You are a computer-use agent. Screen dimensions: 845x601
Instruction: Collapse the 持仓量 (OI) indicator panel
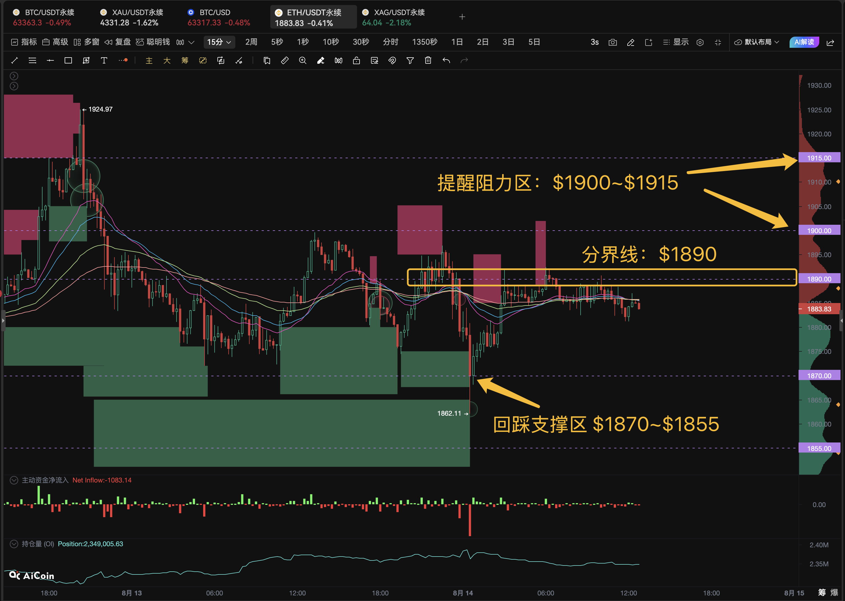click(14, 544)
